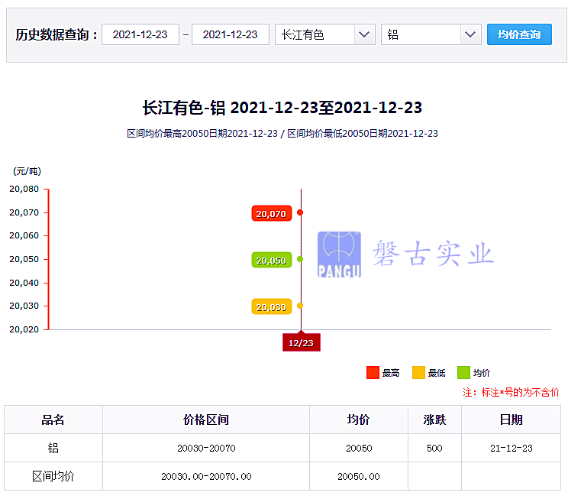
Task: Click the 500 change value cell
Action: click(434, 449)
